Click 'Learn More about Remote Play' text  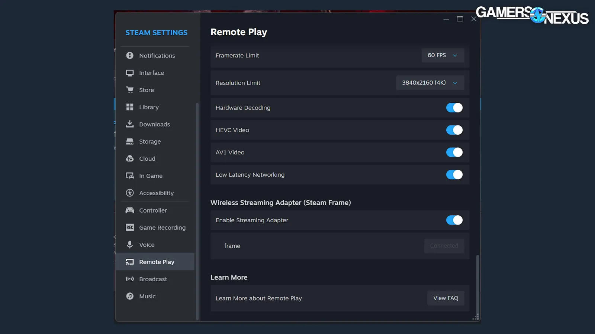[259, 298]
